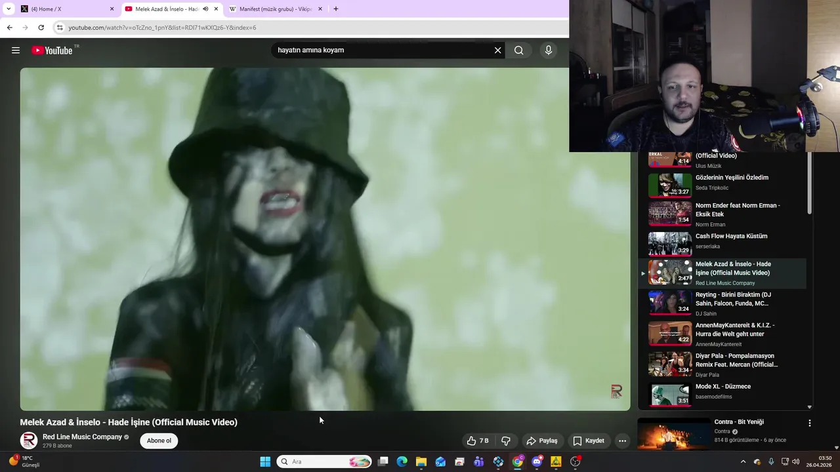Select the video title Hade İşine text
This screenshot has width=840, height=472.
(x=129, y=422)
